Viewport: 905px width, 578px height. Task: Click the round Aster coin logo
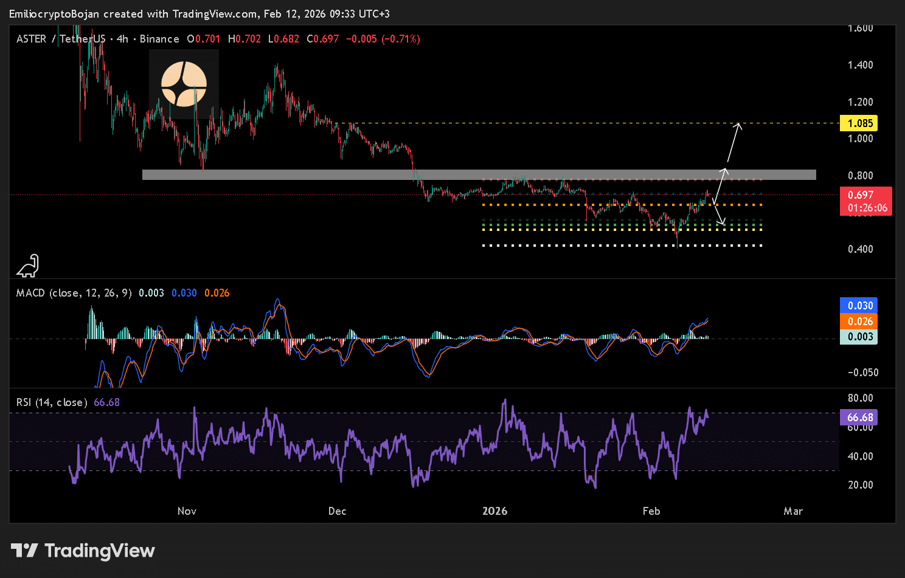[x=184, y=84]
